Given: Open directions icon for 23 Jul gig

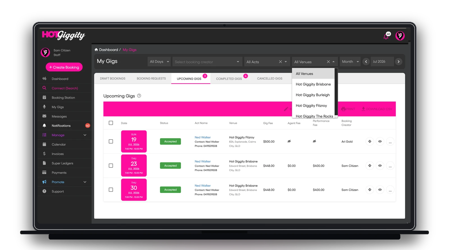Looking at the screenshot, I should (x=370, y=166).
